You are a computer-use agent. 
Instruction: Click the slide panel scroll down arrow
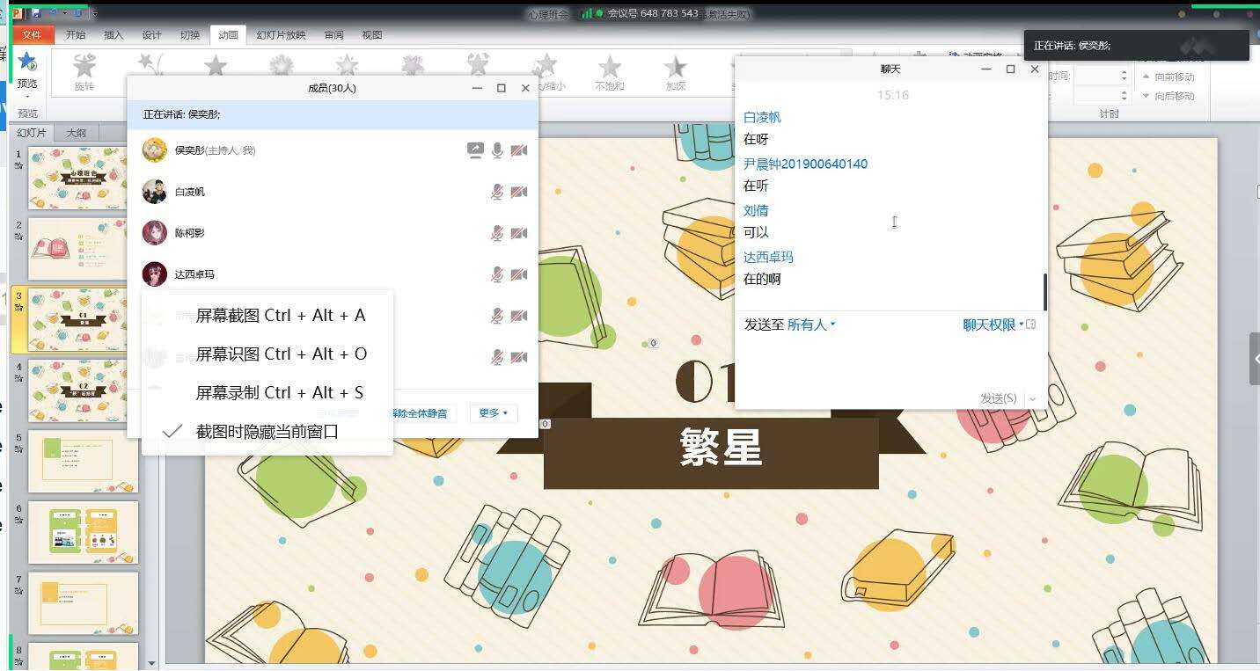151,664
